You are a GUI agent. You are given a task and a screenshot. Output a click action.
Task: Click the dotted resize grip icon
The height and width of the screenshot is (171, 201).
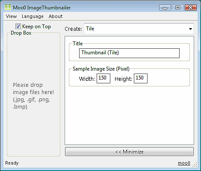(195, 165)
